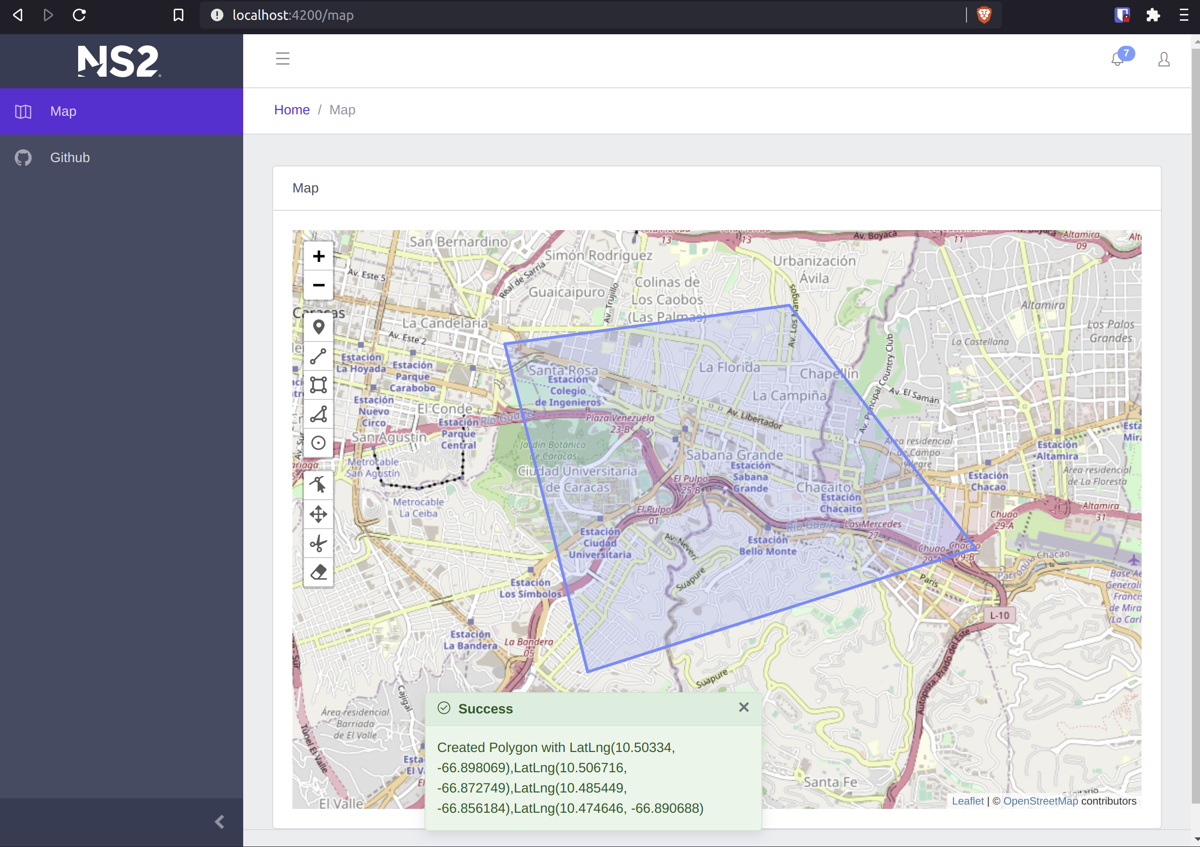Enable the Drag Layers tool
1200x847 pixels.
point(318,514)
